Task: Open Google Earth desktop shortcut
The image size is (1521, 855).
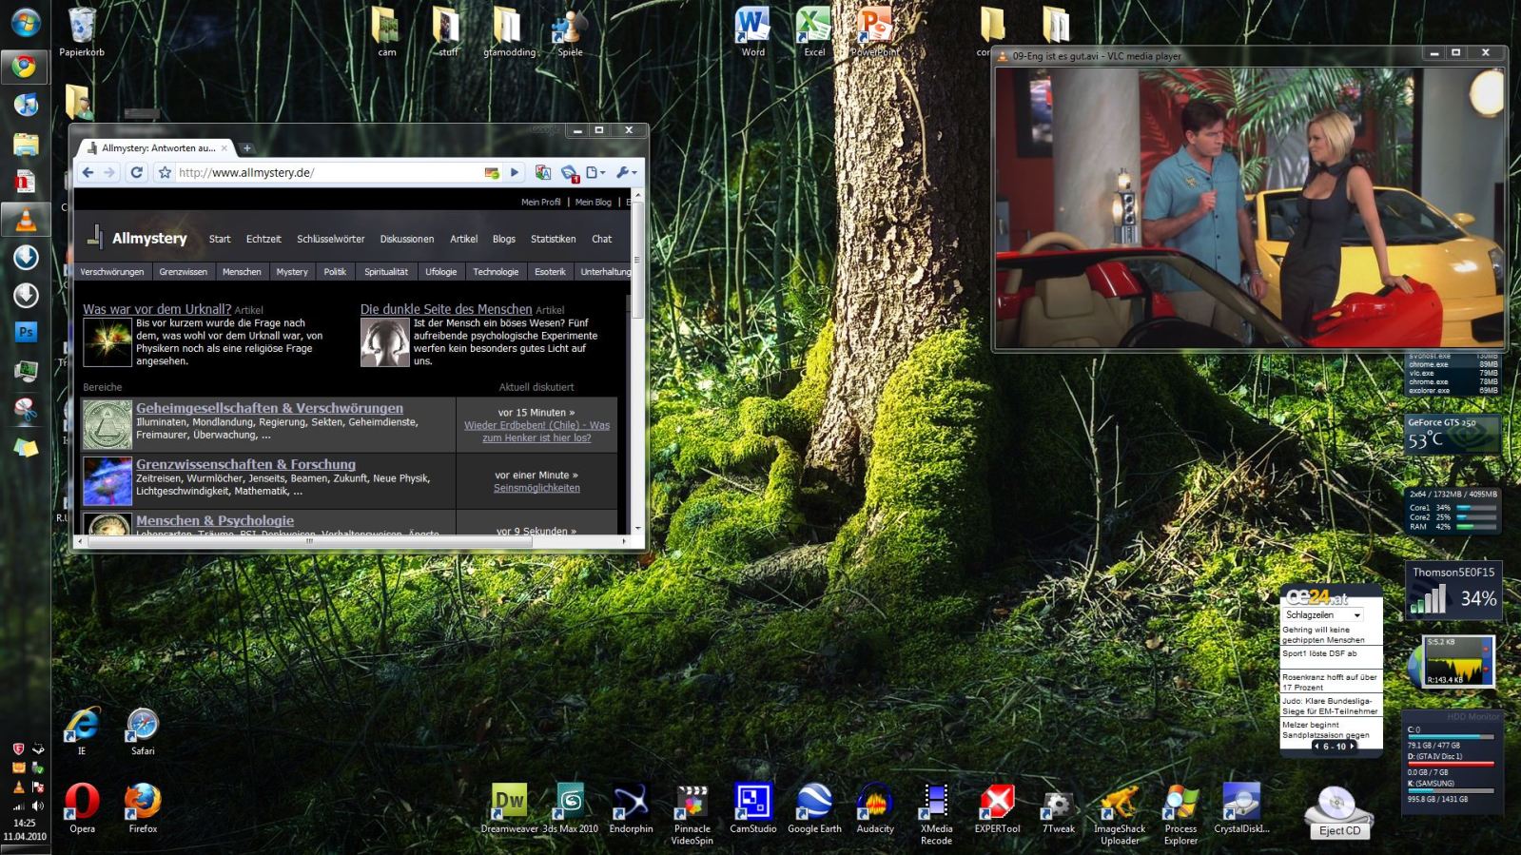Action: click(x=814, y=802)
